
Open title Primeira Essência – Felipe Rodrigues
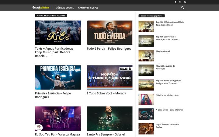[53, 95]
